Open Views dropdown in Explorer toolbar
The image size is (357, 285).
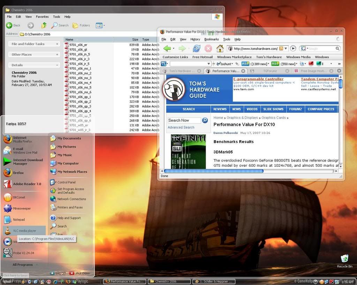coord(100,25)
